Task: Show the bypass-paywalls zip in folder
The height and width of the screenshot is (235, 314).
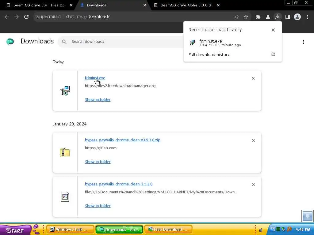Action: point(98,162)
